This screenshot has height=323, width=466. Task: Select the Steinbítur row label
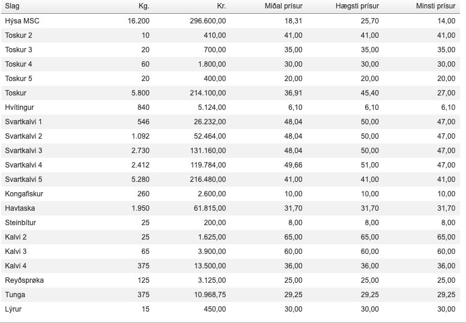pyautogui.click(x=20, y=223)
